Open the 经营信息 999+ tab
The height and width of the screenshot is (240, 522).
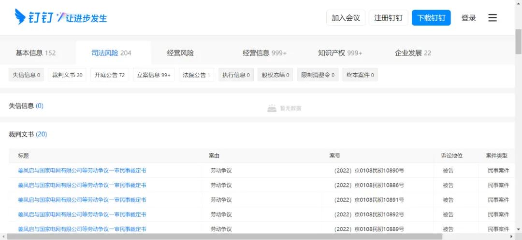coord(264,53)
